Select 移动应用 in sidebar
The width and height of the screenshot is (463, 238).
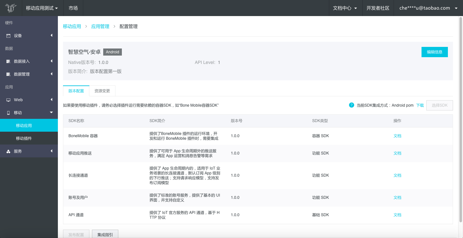point(29,126)
